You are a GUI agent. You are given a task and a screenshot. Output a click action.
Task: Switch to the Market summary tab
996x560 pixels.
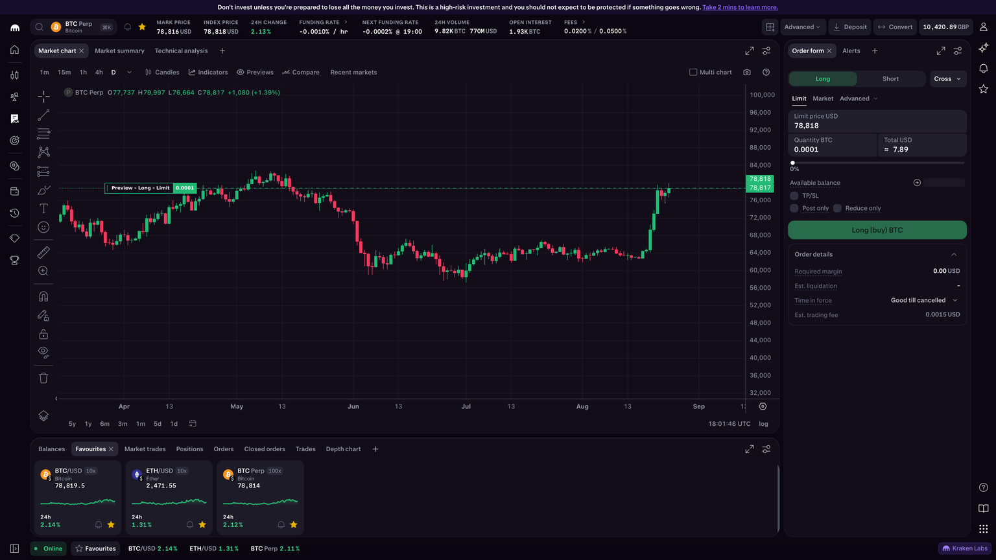point(119,51)
